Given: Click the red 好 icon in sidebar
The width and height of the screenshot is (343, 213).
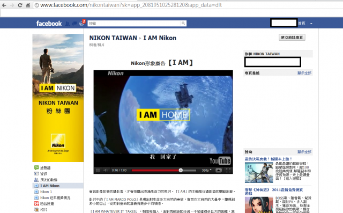Looking at the screenshot, I should coord(36,203).
